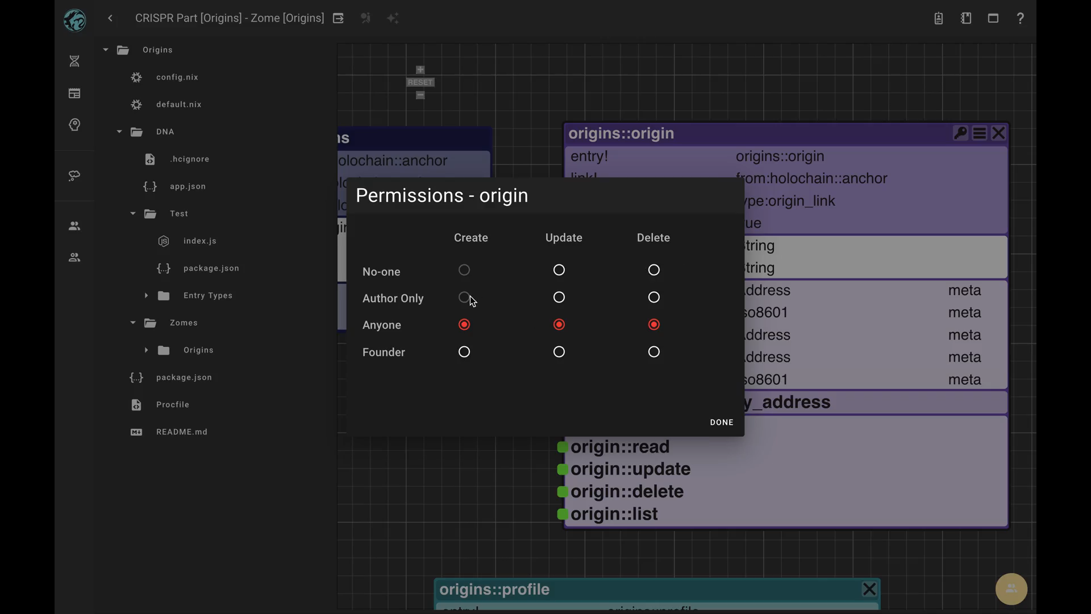Image resolution: width=1091 pixels, height=614 pixels.
Task: Choose Founder for Delete permission
Action: tap(654, 352)
